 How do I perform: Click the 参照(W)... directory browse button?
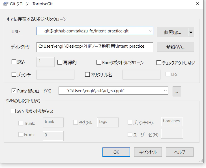(175, 47)
